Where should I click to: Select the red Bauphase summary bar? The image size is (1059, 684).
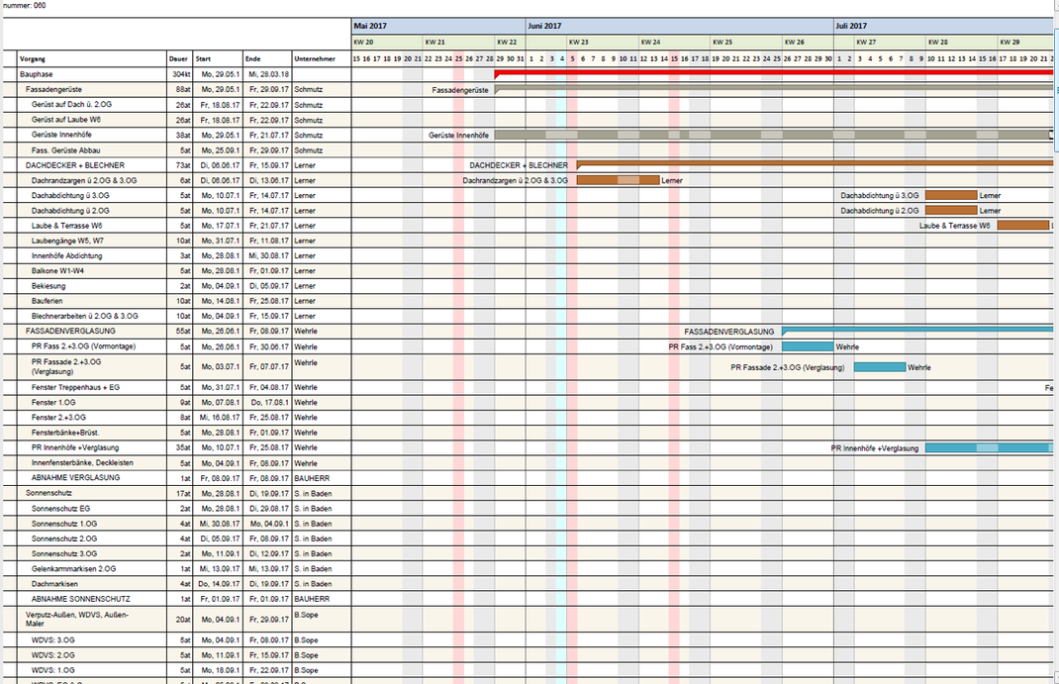tap(772, 73)
